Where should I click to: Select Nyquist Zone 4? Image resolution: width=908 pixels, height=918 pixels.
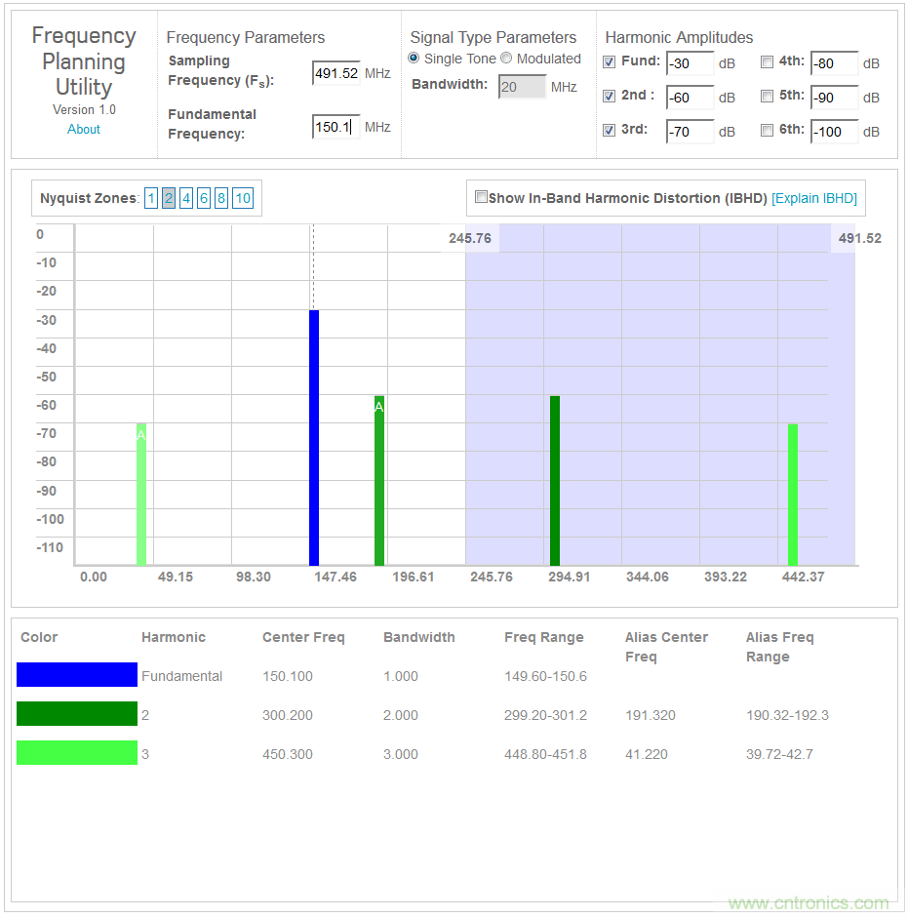point(186,199)
